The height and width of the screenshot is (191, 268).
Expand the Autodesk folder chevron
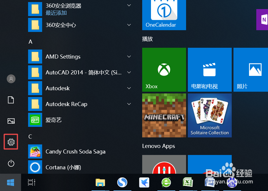coord(129,88)
